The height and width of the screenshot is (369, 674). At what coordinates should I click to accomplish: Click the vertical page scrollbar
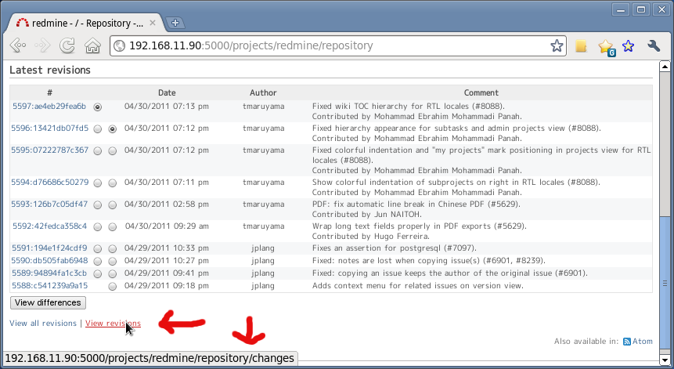click(661, 196)
